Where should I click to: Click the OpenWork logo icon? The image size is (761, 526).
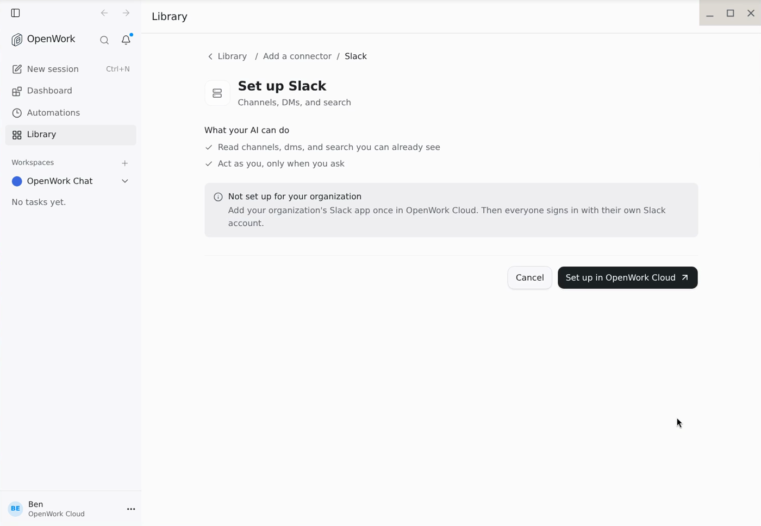point(17,40)
